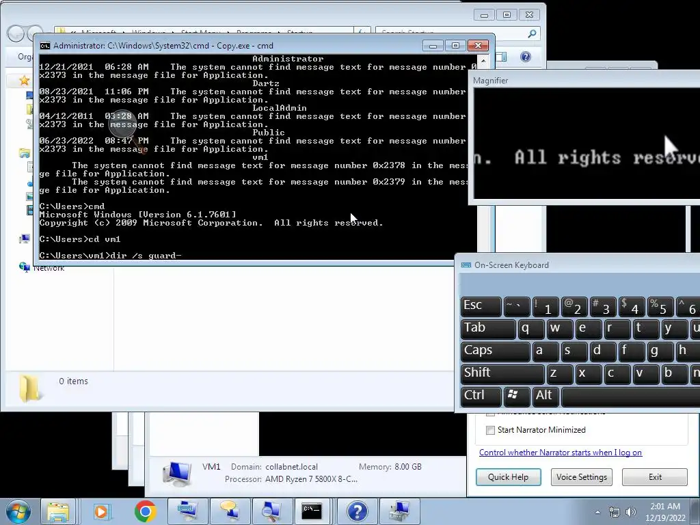The width and height of the screenshot is (700, 525).
Task: Tap the v key on the On-Screen Keyboard
Action: click(645, 374)
